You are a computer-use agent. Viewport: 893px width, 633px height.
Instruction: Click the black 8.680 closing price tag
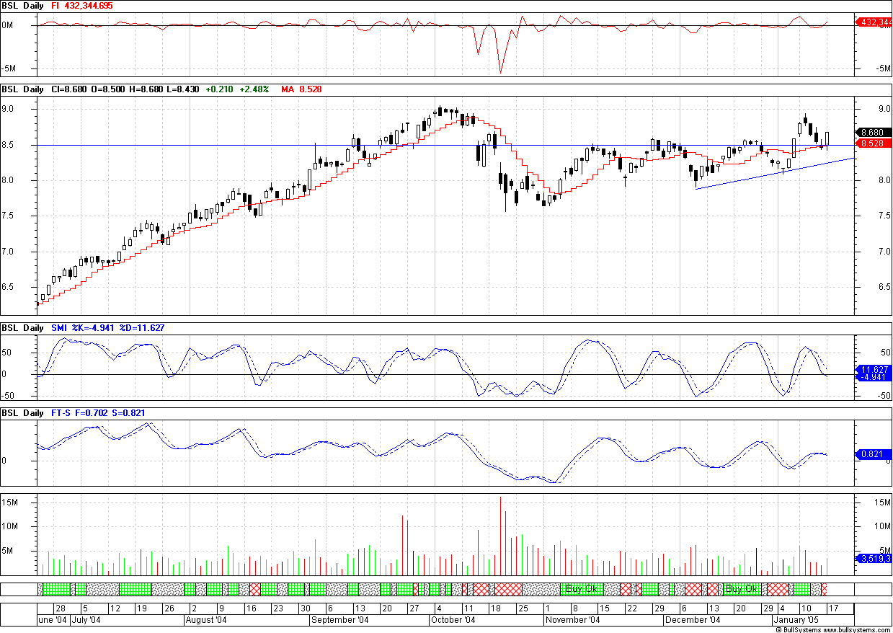(873, 133)
